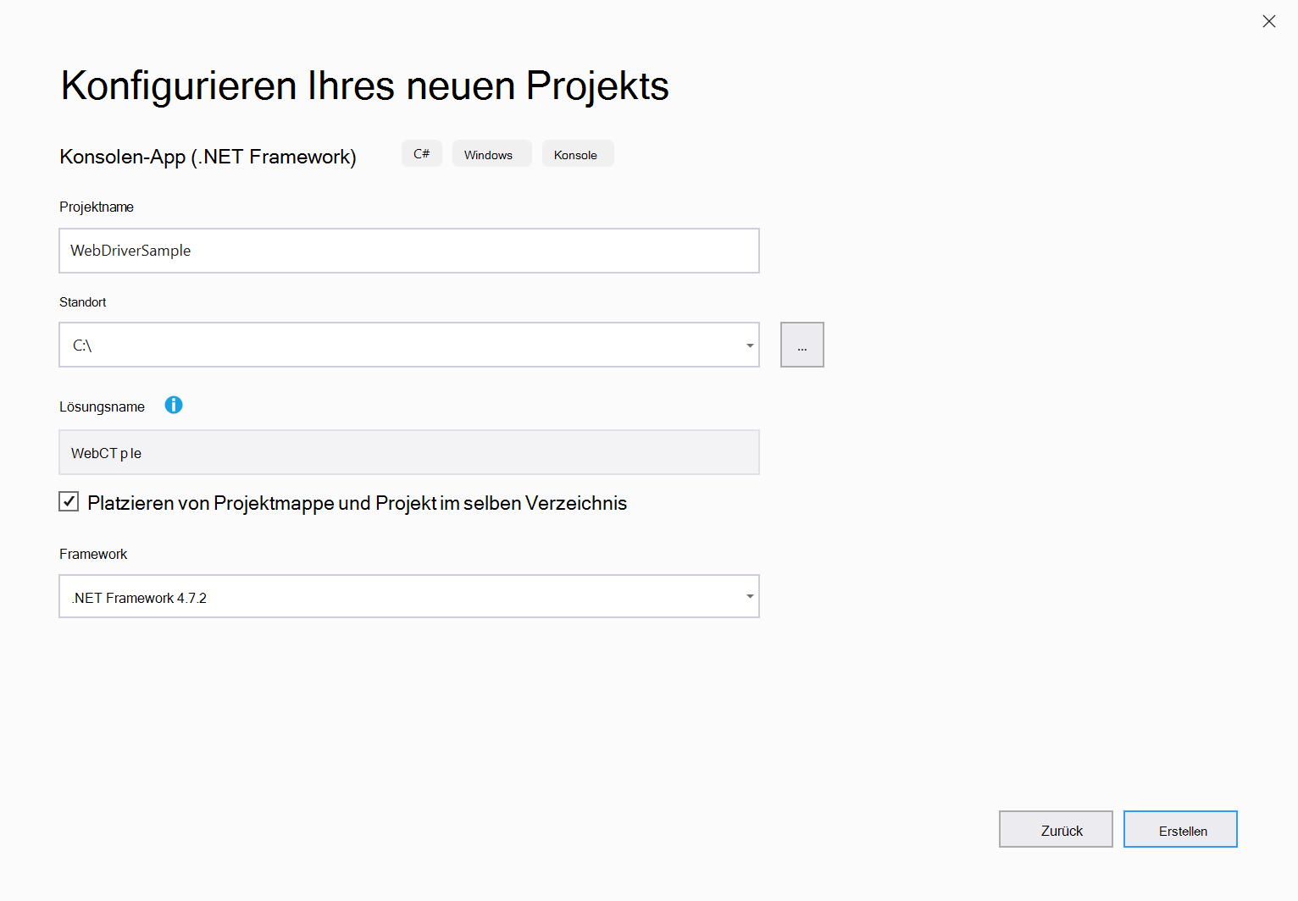The image size is (1298, 901).
Task: Select the Windows platform tag
Action: click(491, 153)
